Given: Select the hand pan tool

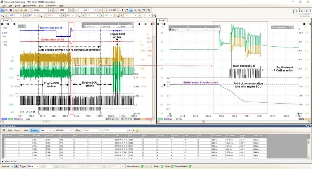Looking at the screenshot, I should (x=127, y=10).
